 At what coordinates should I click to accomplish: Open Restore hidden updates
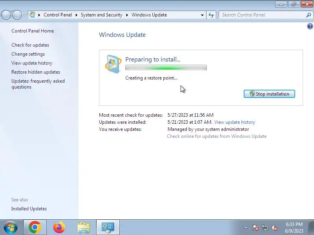click(x=36, y=72)
